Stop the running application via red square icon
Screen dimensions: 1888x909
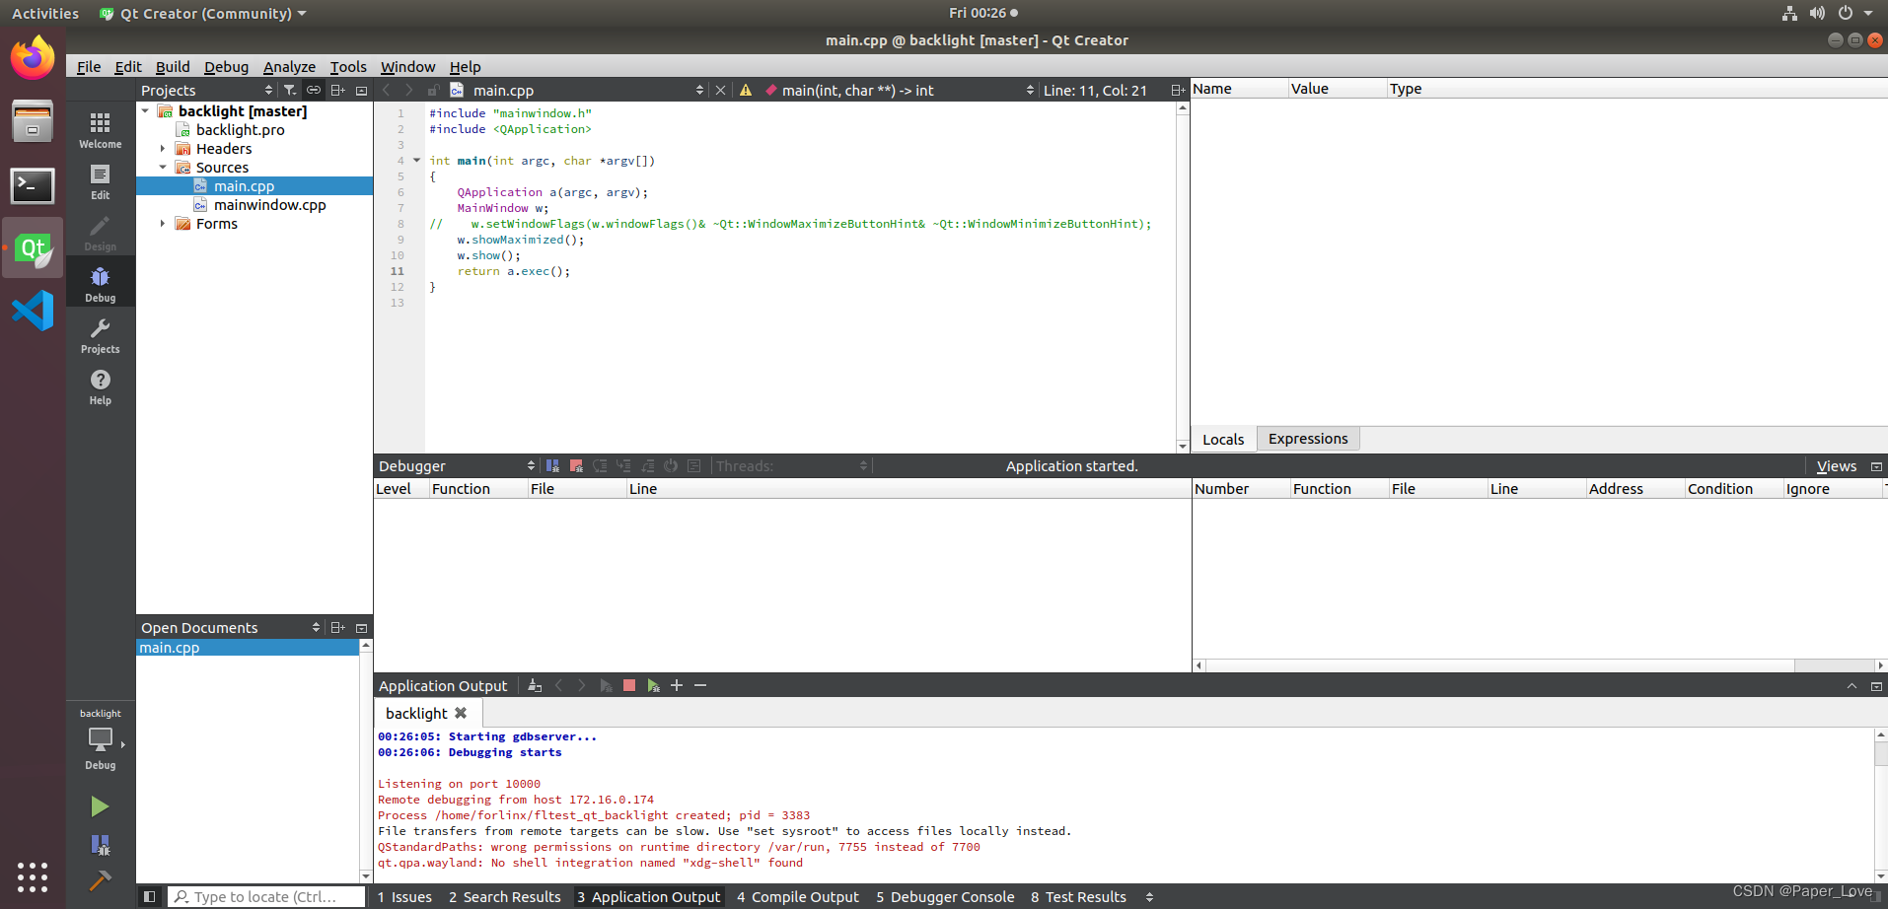point(628,684)
